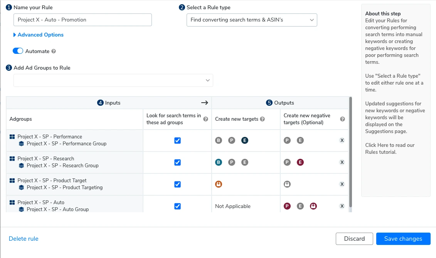Open the Add Ad Groups to Rule dropdown
Image resolution: width=436 pixels, height=258 pixels.
113,80
